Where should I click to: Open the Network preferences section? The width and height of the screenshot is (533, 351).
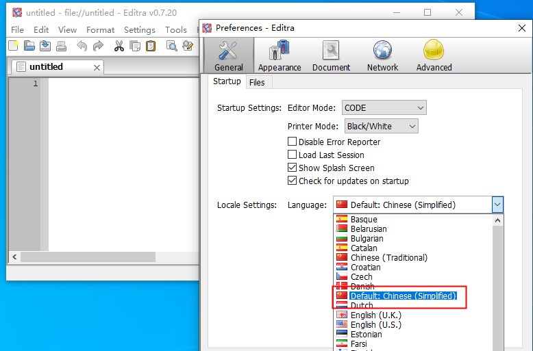(382, 55)
